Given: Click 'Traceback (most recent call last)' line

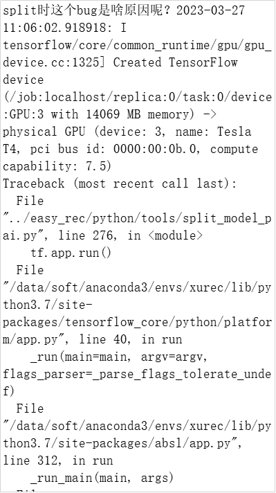Looking at the screenshot, I should (x=120, y=183).
